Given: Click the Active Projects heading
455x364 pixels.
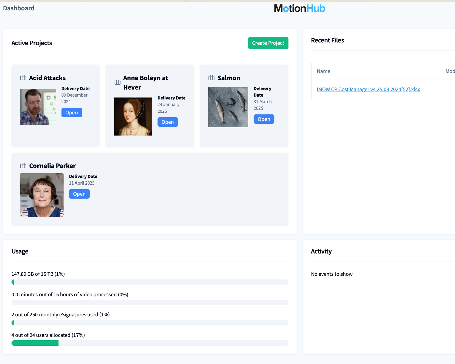Looking at the screenshot, I should point(32,43).
